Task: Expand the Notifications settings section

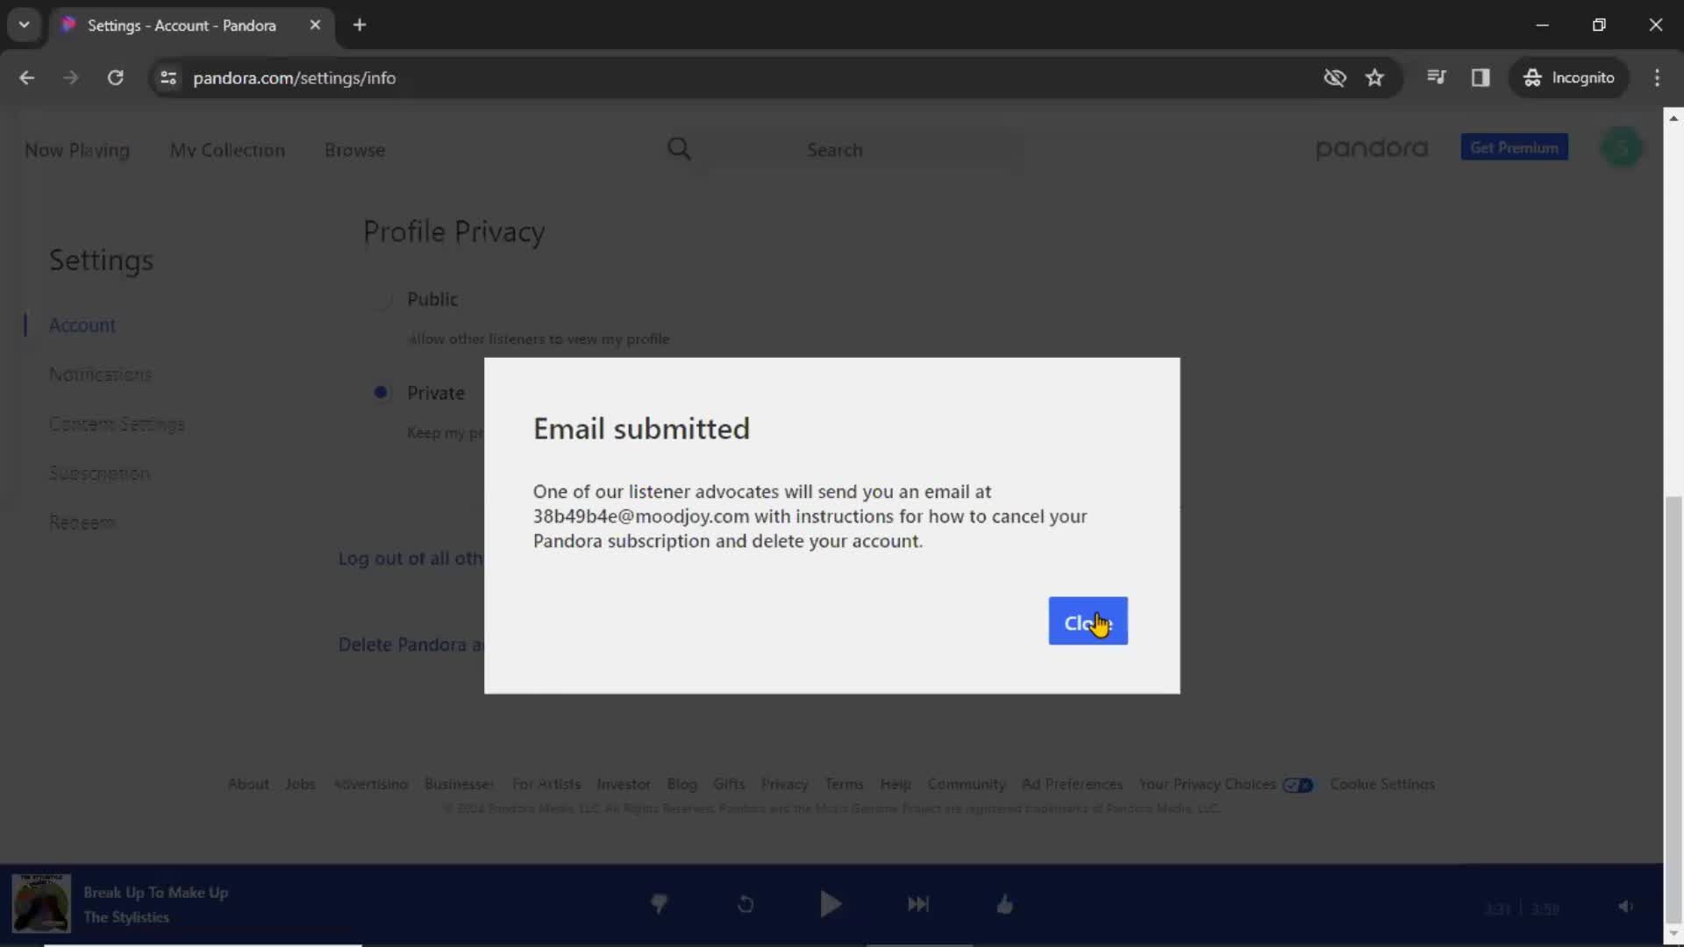Action: tap(101, 374)
